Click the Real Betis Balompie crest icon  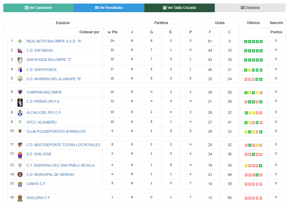pos(20,41)
